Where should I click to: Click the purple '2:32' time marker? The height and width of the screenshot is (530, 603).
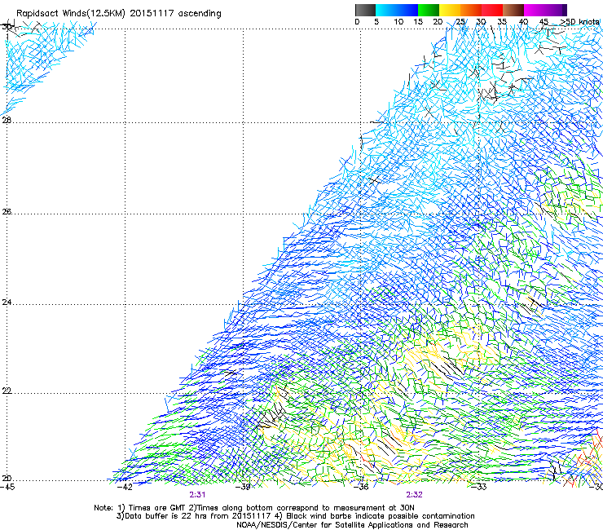click(414, 495)
